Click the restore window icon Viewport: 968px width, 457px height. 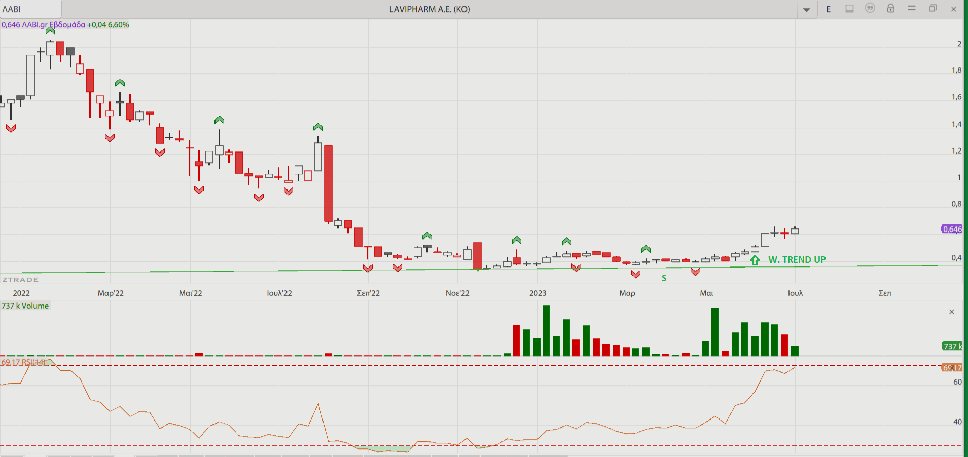(933, 8)
